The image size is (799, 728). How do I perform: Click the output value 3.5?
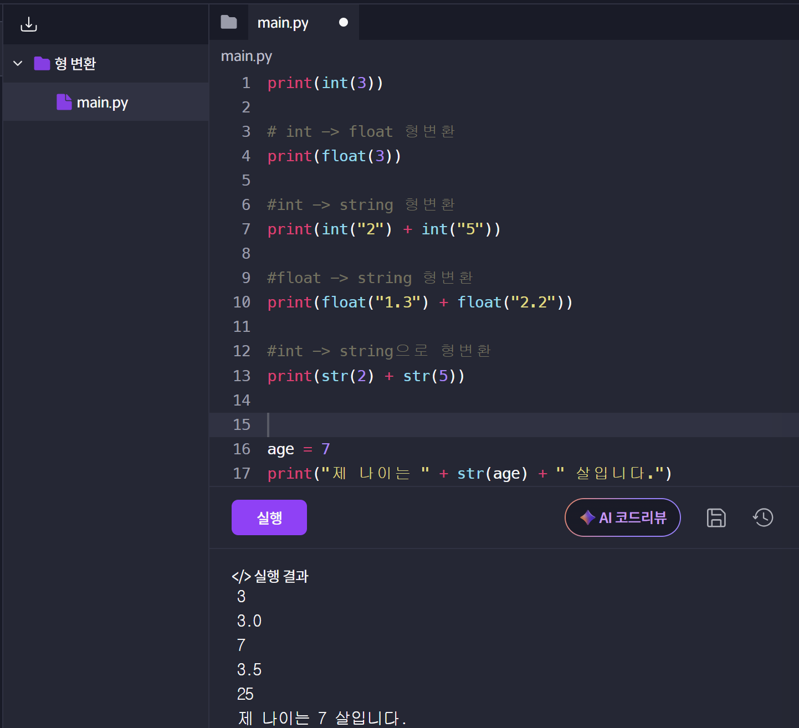click(249, 670)
